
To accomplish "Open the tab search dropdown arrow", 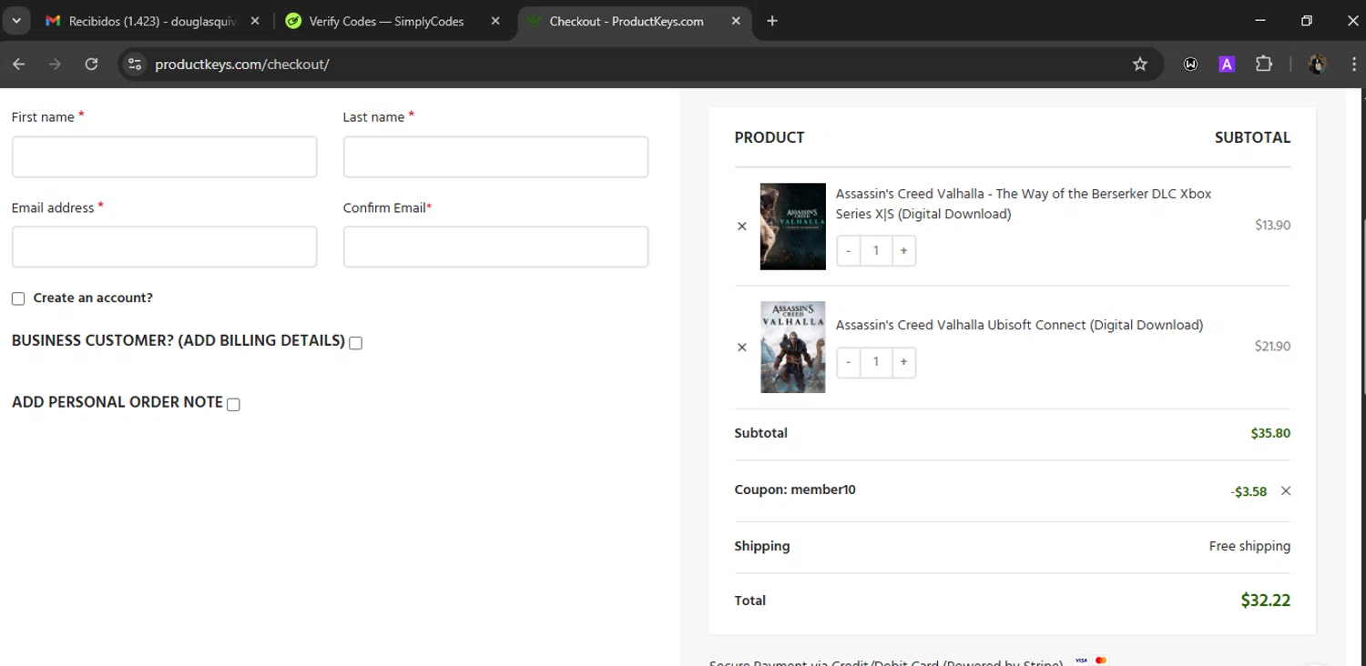I will pos(15,21).
